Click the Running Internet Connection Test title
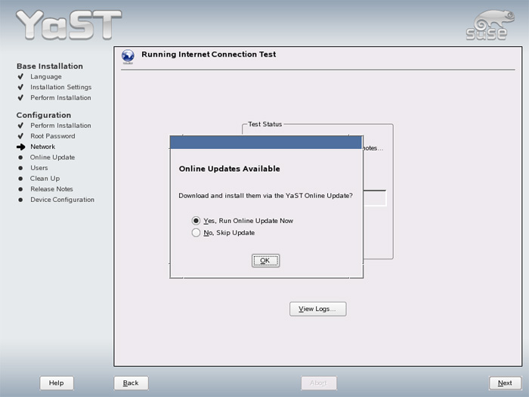This screenshot has width=529, height=397. click(x=209, y=54)
